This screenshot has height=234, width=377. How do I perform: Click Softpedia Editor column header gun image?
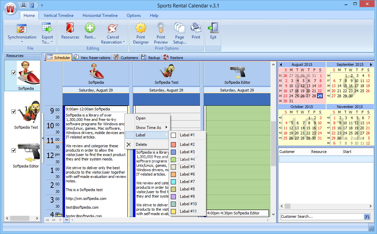(237, 72)
